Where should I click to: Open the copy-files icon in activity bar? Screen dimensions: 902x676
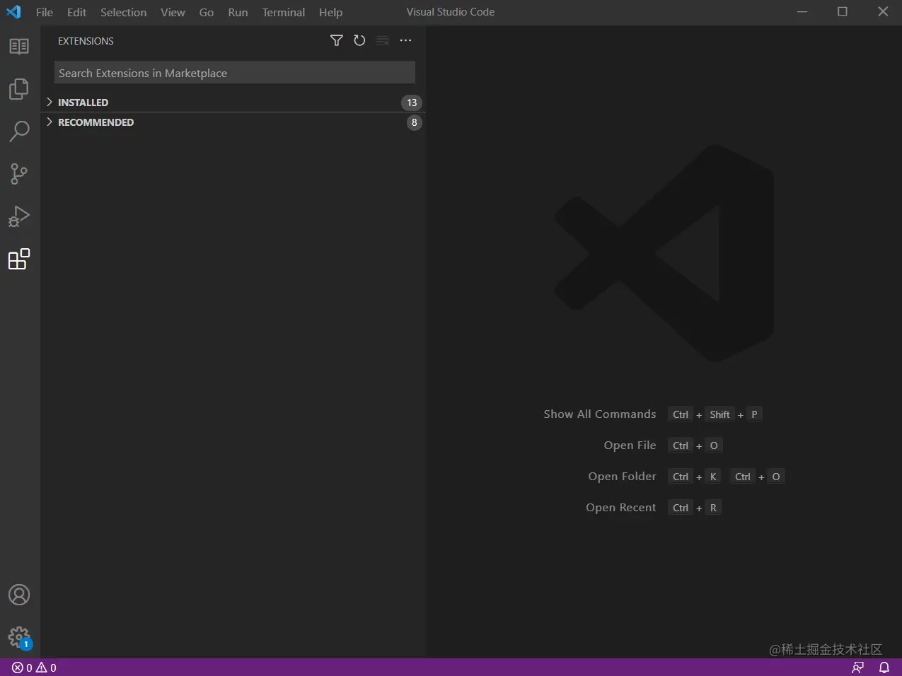(x=19, y=89)
